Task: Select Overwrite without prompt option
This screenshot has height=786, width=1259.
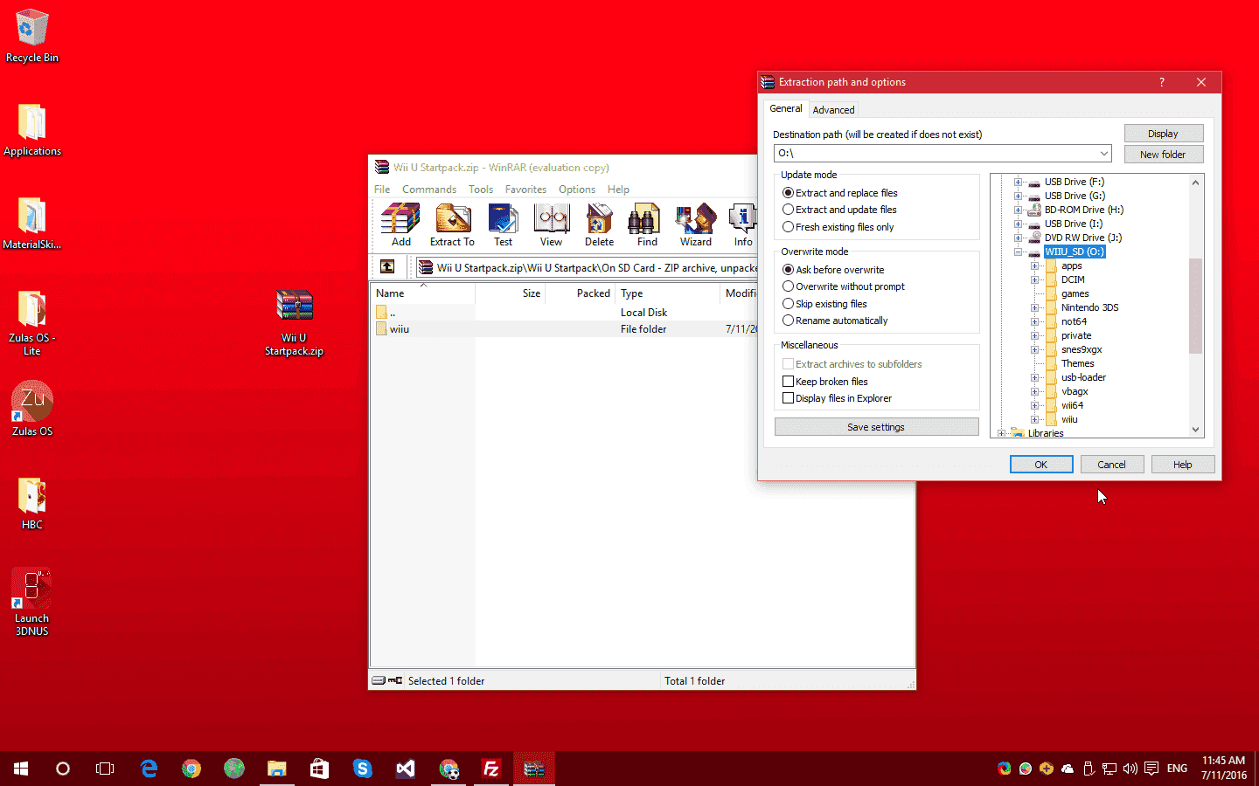Action: [x=788, y=286]
